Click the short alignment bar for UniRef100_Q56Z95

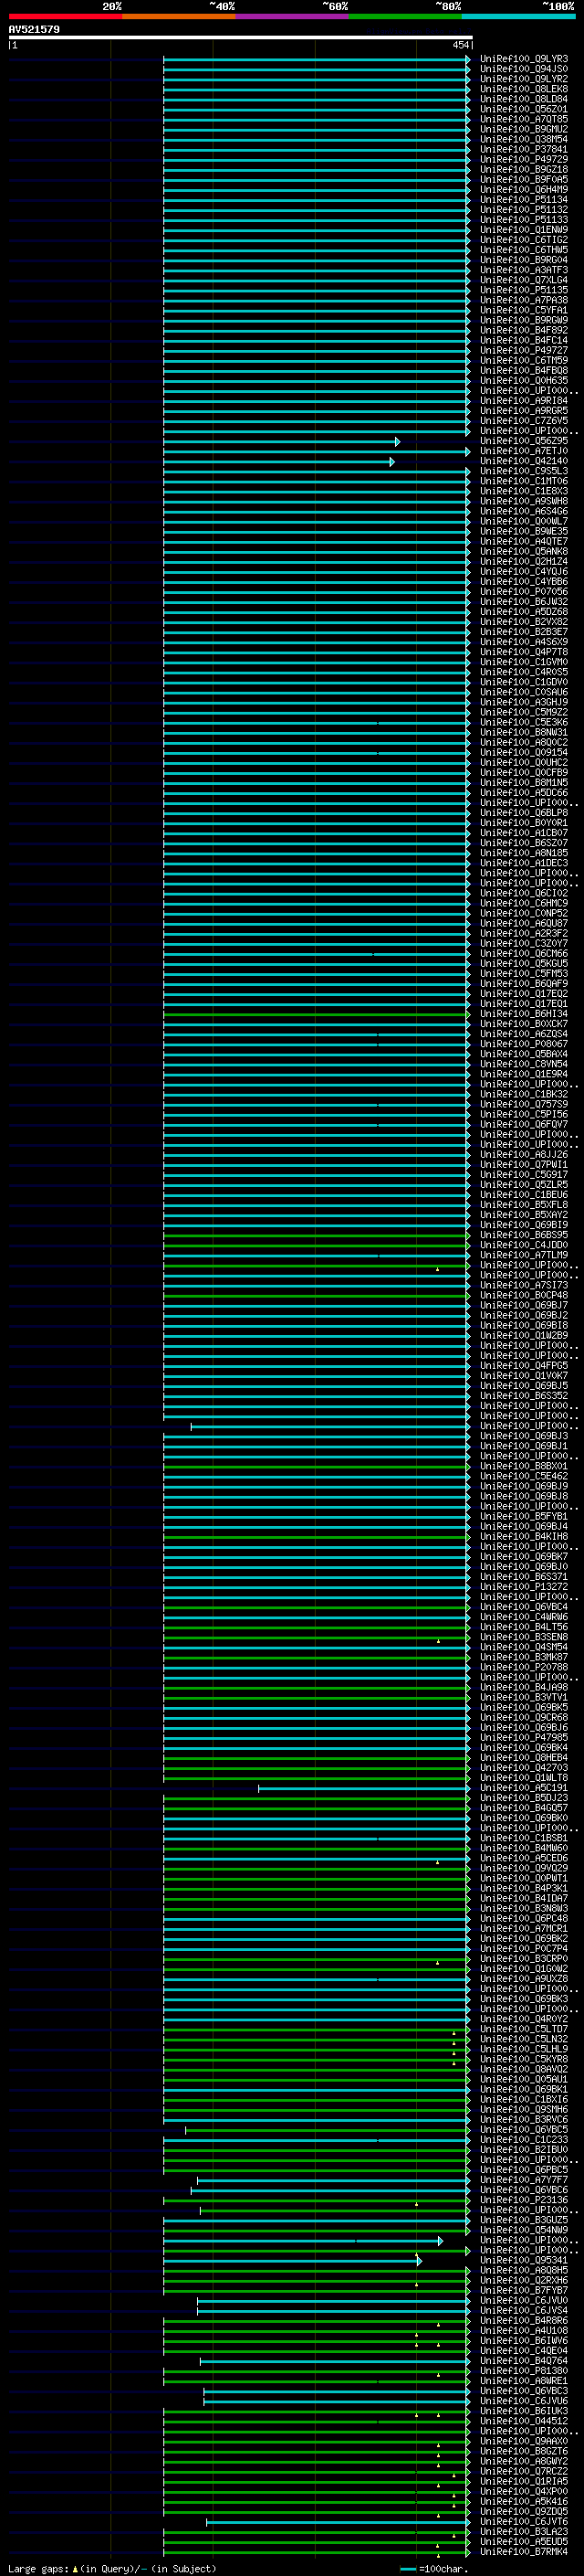[x=280, y=441]
